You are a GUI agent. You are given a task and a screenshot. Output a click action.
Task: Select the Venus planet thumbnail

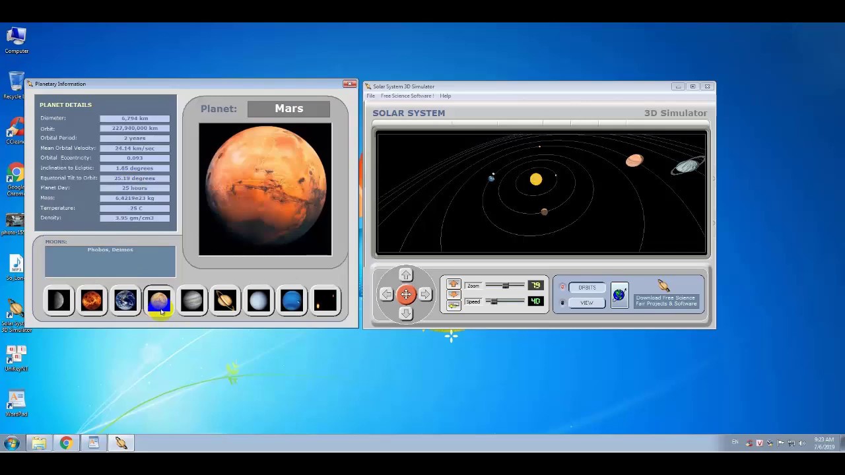92,301
